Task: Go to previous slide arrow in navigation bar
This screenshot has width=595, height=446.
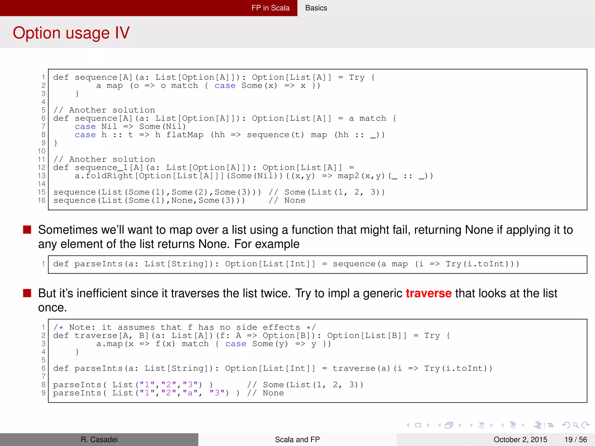Action: click(x=408, y=425)
